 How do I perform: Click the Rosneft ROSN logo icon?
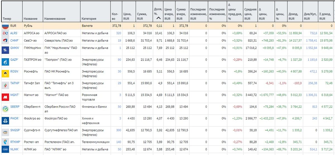pyautogui.click(x=5, y=73)
